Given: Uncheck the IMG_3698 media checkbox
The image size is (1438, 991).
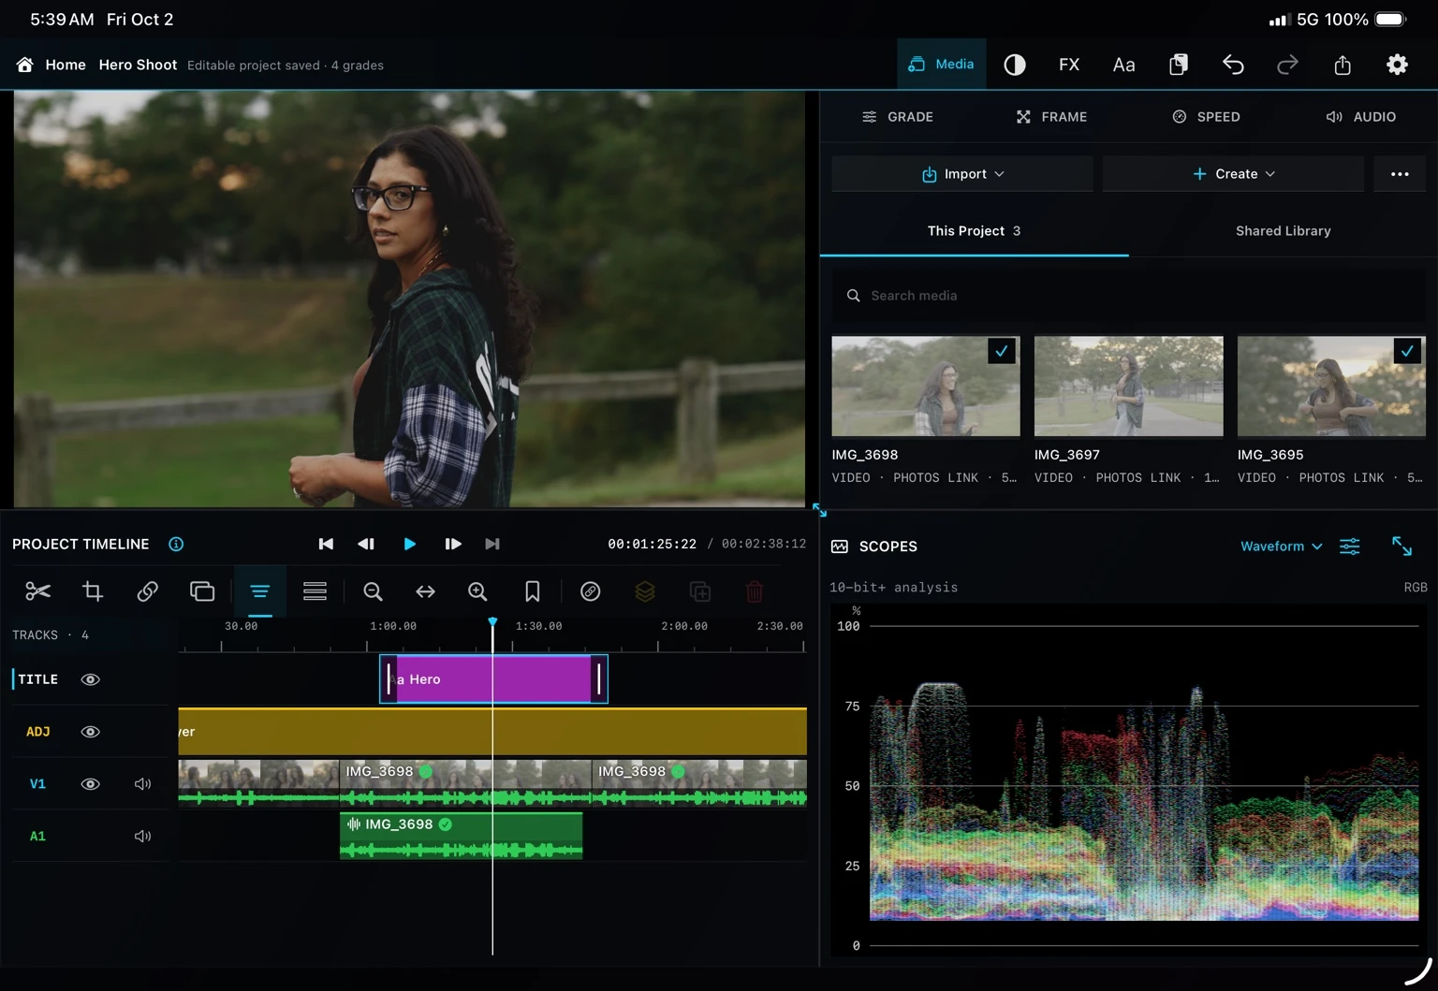Looking at the screenshot, I should coord(1002,351).
